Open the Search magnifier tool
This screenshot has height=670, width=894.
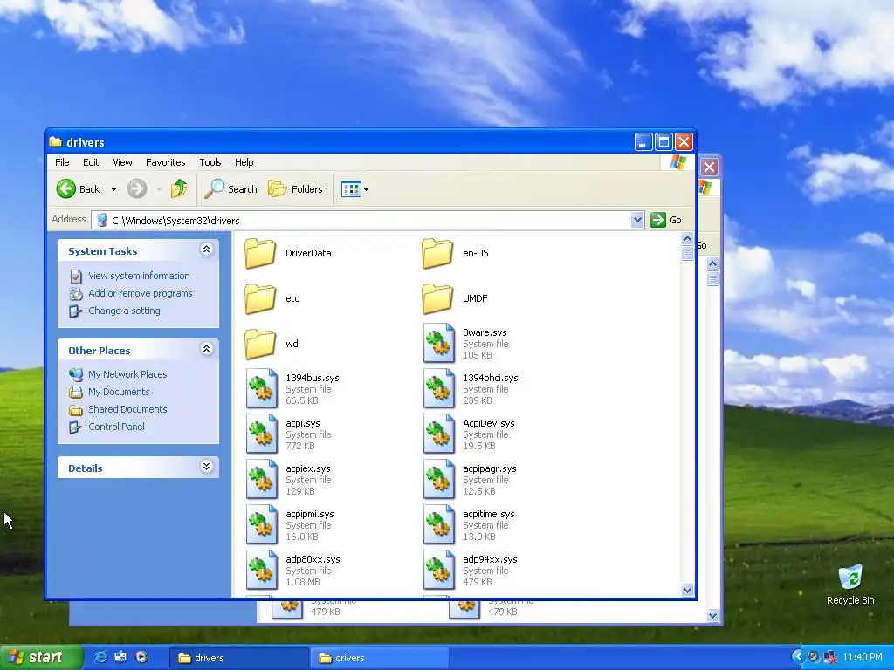point(230,188)
